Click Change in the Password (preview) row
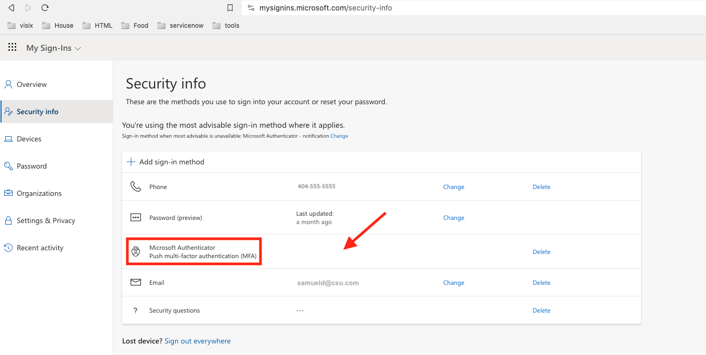The height and width of the screenshot is (355, 706). click(454, 218)
